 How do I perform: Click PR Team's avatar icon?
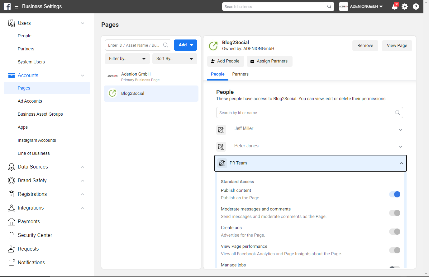(222, 163)
